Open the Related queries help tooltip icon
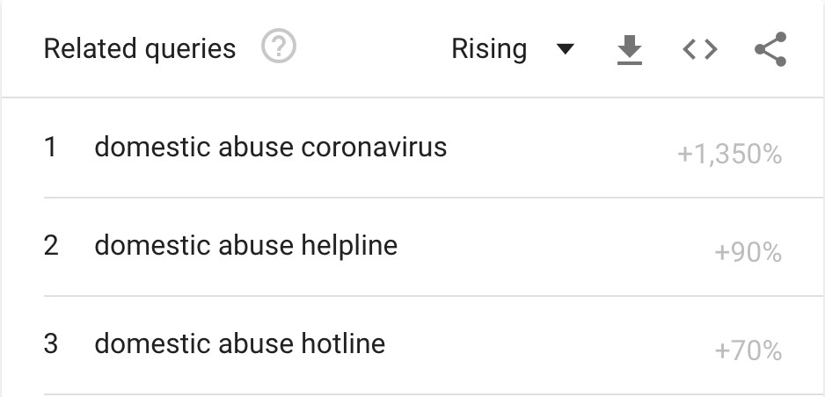This screenshot has height=397, width=825. (x=279, y=47)
